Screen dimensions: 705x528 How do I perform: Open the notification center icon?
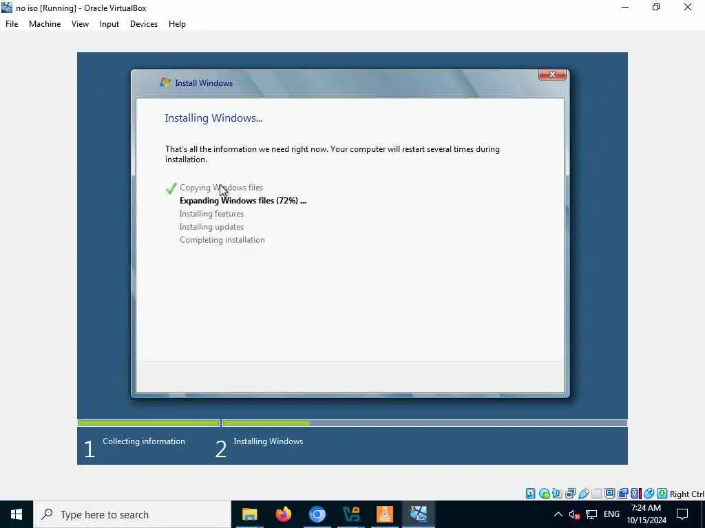click(682, 514)
